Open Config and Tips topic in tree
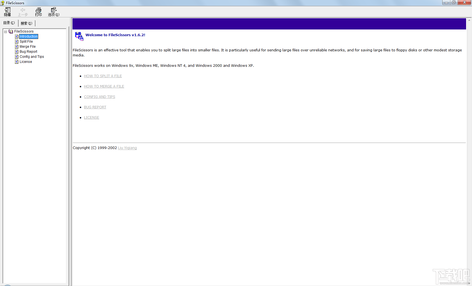 (x=32, y=57)
